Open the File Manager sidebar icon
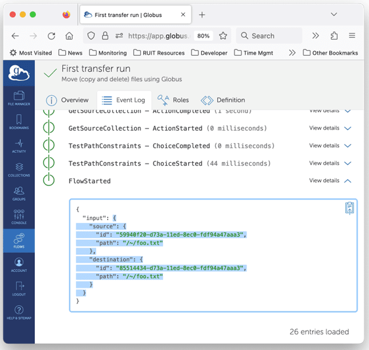 pos(19,98)
